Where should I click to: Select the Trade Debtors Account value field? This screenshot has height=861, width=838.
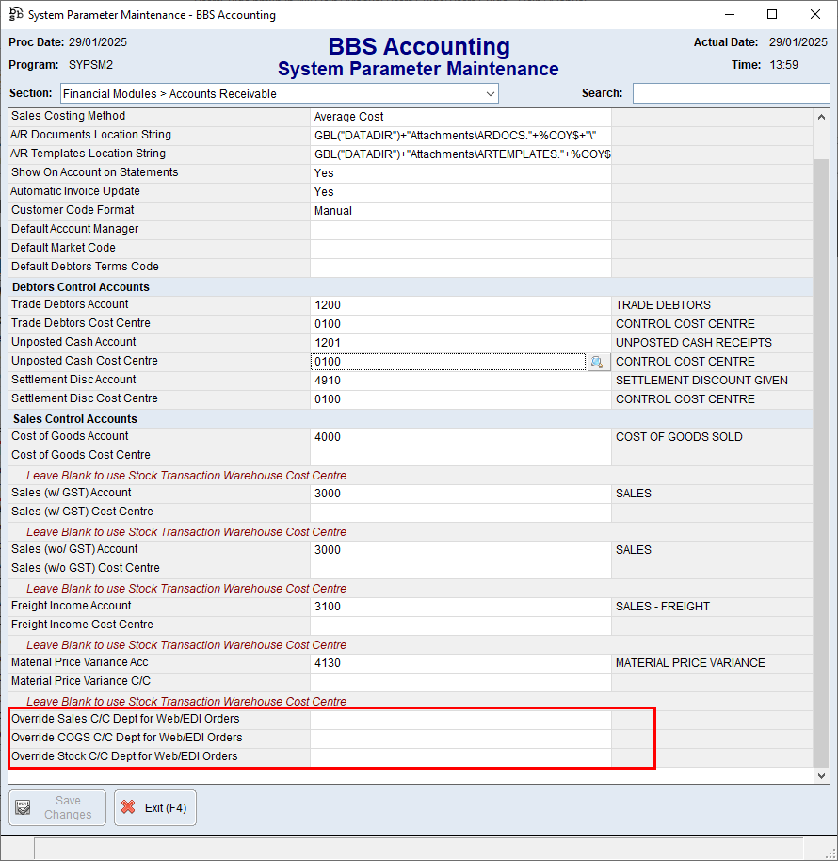click(x=459, y=305)
